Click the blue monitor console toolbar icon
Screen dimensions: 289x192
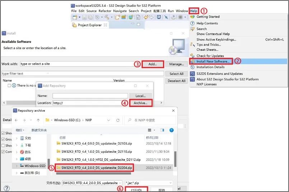pyautogui.click(x=159, y=17)
